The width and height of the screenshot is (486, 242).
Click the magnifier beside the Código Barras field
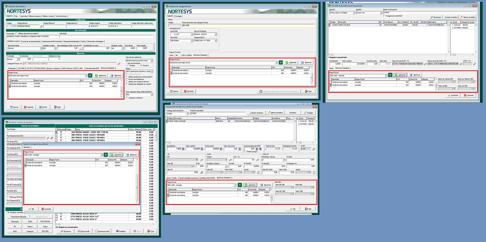tap(42, 26)
